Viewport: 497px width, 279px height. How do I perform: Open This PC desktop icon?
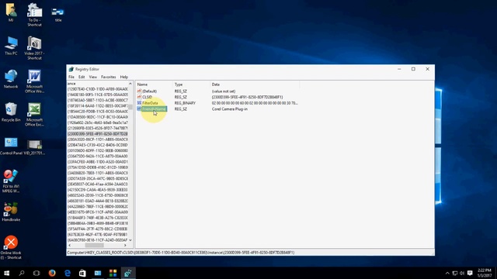11,46
